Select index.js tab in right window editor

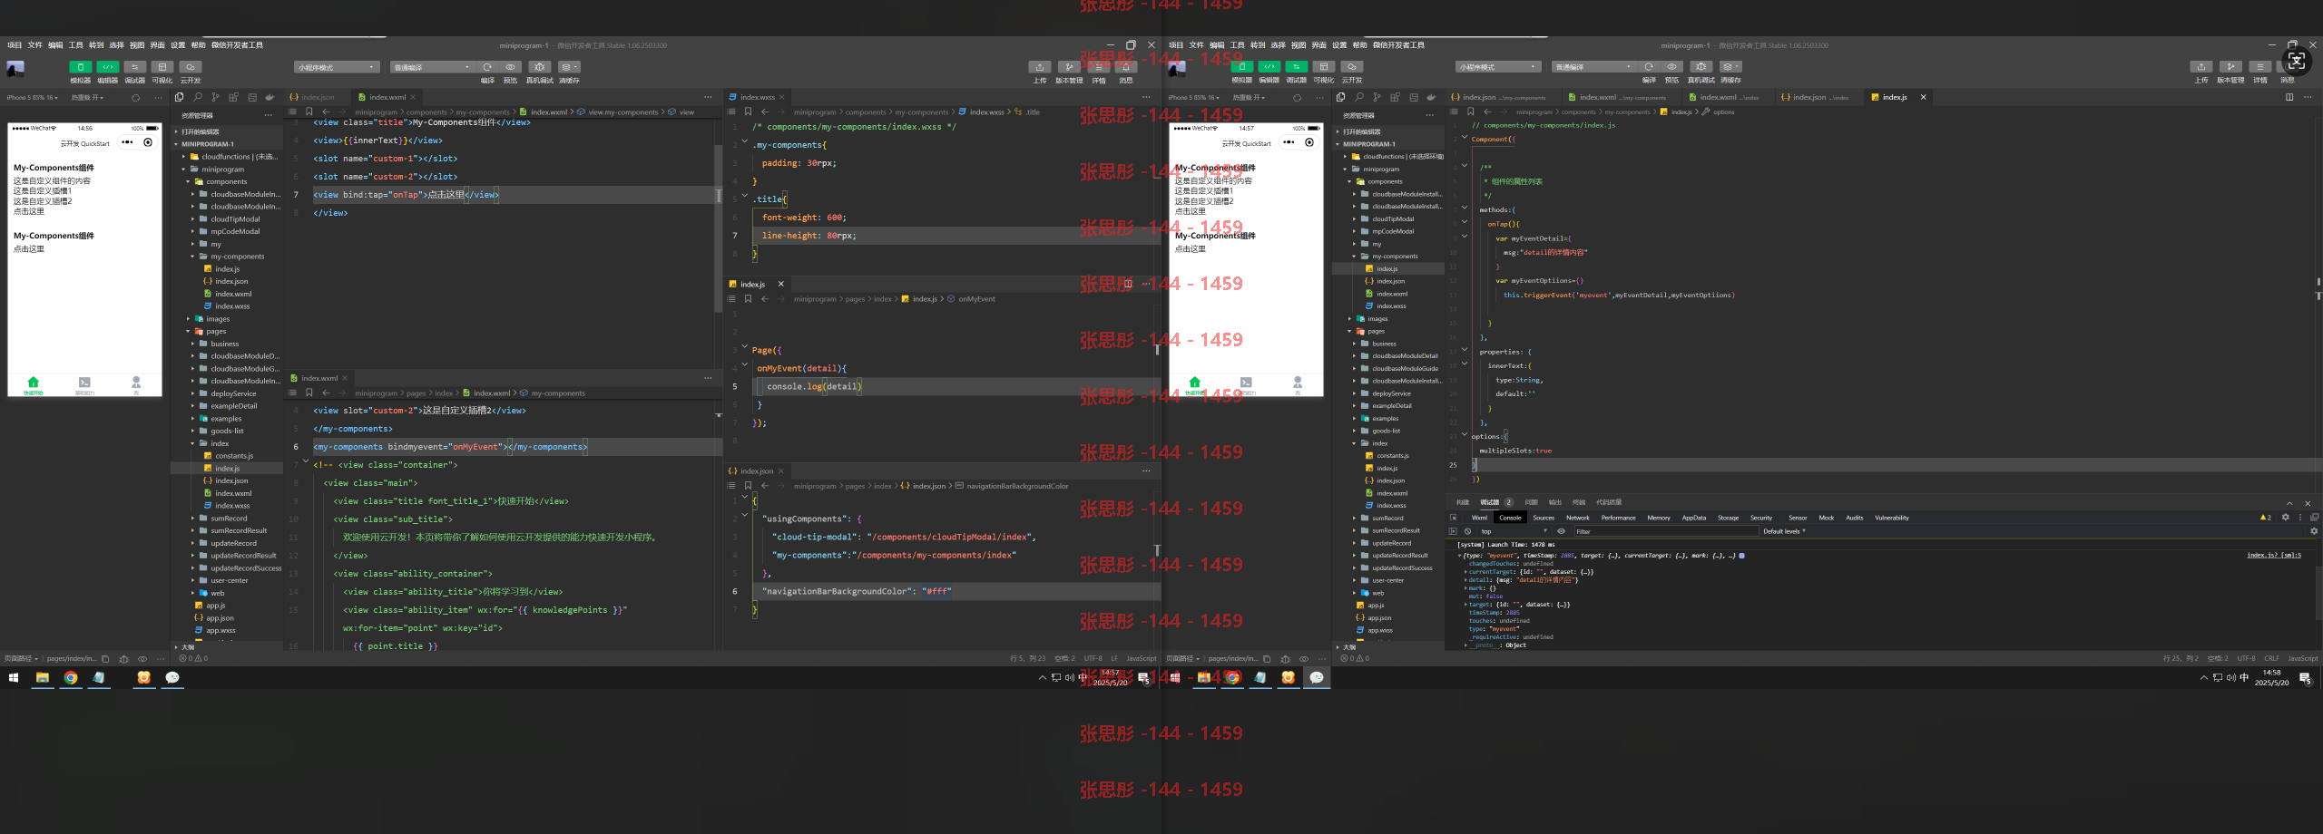pyautogui.click(x=1895, y=97)
